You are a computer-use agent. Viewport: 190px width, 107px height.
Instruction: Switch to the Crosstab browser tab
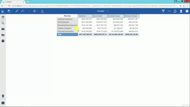13,2
